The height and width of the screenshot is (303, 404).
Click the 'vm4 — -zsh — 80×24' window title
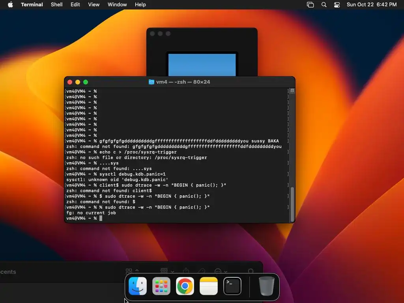(183, 82)
